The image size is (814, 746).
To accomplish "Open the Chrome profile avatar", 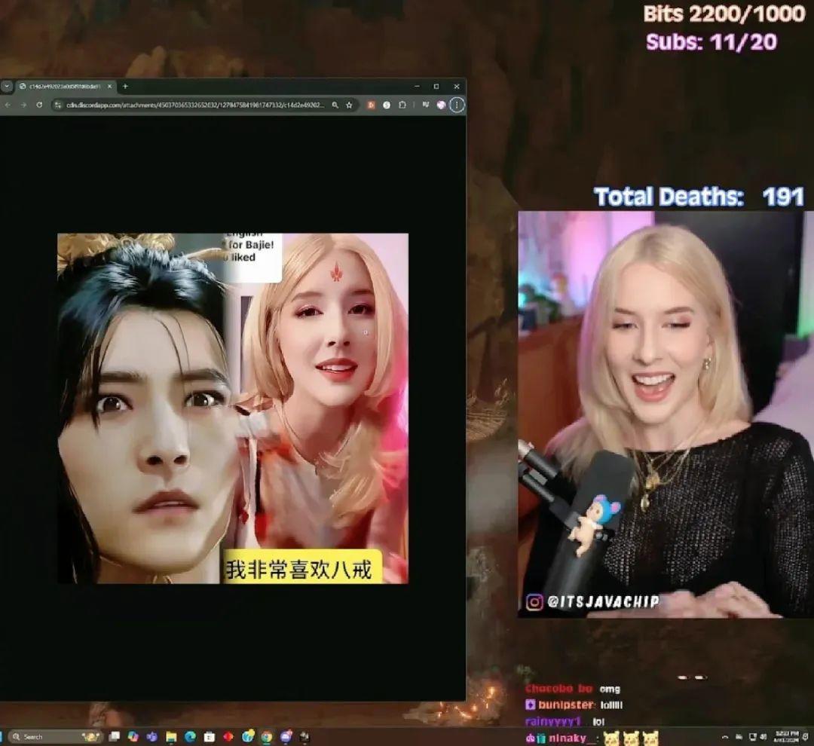I will click(441, 105).
